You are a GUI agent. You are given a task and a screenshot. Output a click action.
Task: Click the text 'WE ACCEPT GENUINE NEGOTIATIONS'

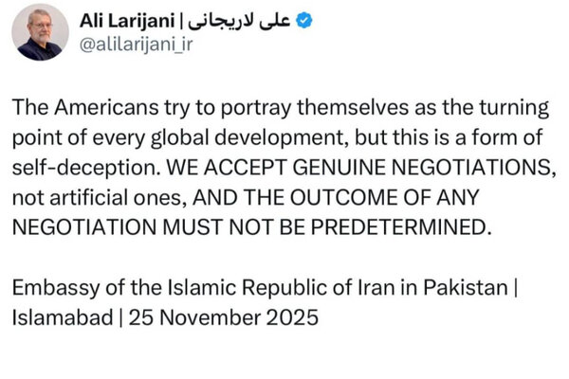[x=358, y=168]
